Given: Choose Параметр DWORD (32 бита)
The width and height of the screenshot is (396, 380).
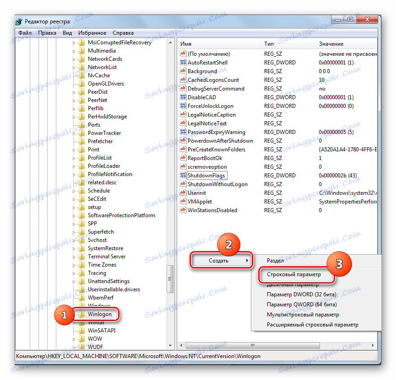Looking at the screenshot, I should coord(302,294).
